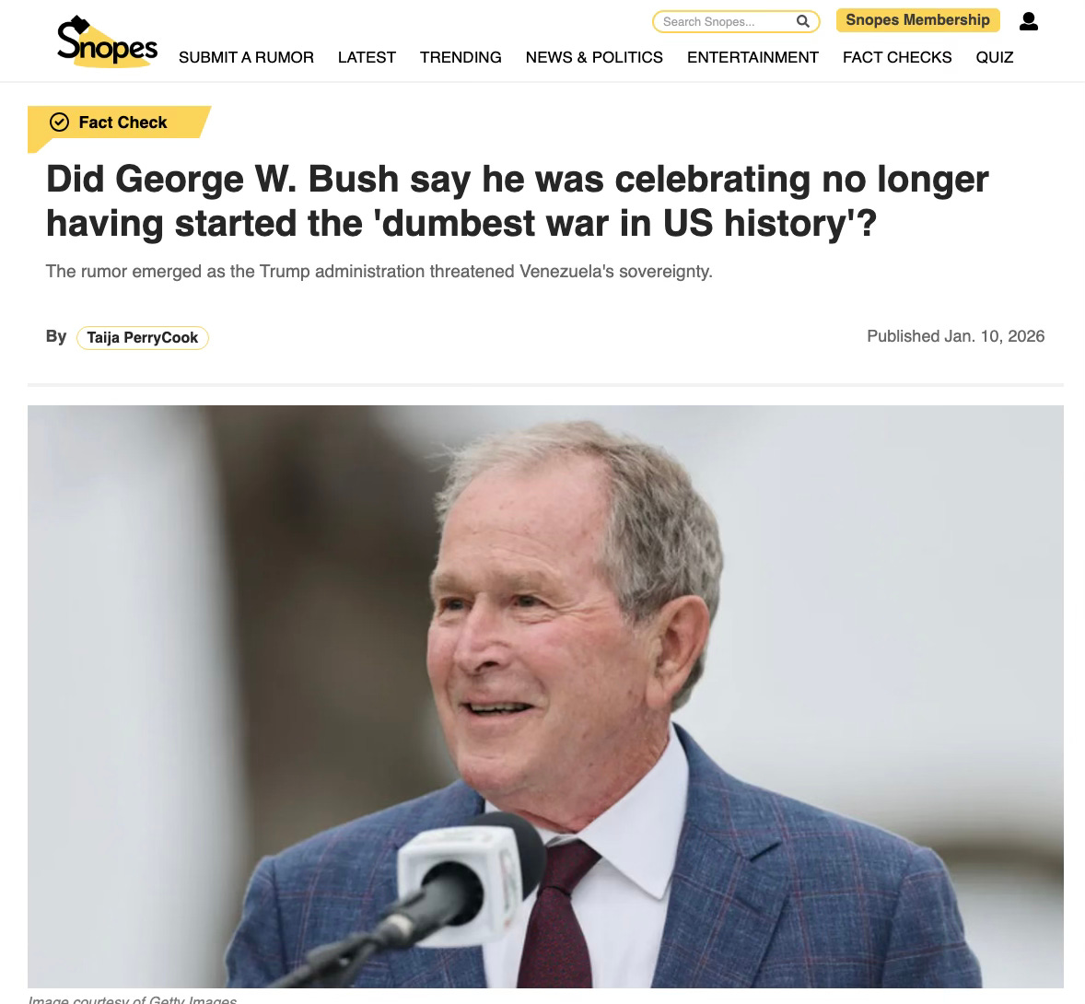This screenshot has height=1004, width=1085.
Task: Open the Entertainment section
Action: click(752, 57)
